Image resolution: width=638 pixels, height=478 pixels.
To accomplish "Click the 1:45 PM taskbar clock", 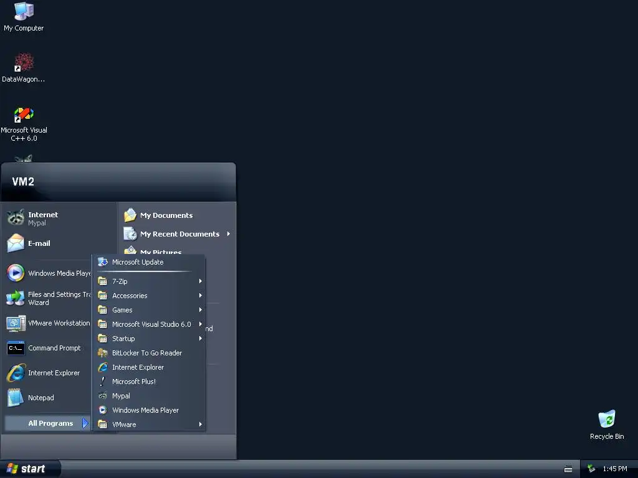I will coord(615,469).
